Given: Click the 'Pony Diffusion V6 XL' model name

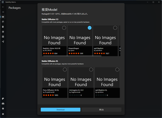Looking at the screenshot, I should click(x=51, y=90).
